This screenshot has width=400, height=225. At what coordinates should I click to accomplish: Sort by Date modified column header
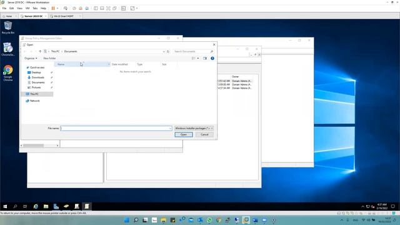tap(119, 64)
